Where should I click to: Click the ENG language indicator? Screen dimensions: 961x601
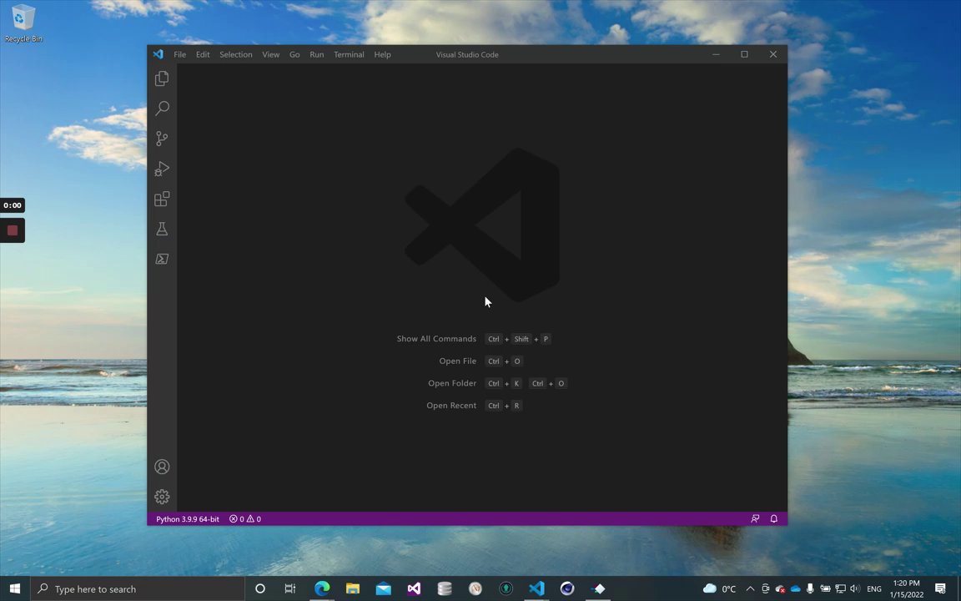coord(874,588)
